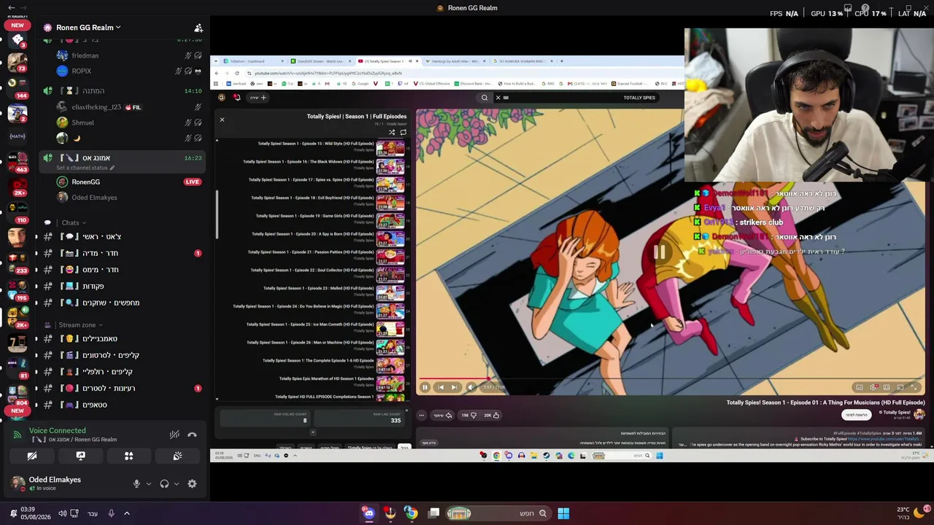The height and width of the screenshot is (525, 934).
Task: Toggle noise suppression in voice panel
Action: (174, 435)
